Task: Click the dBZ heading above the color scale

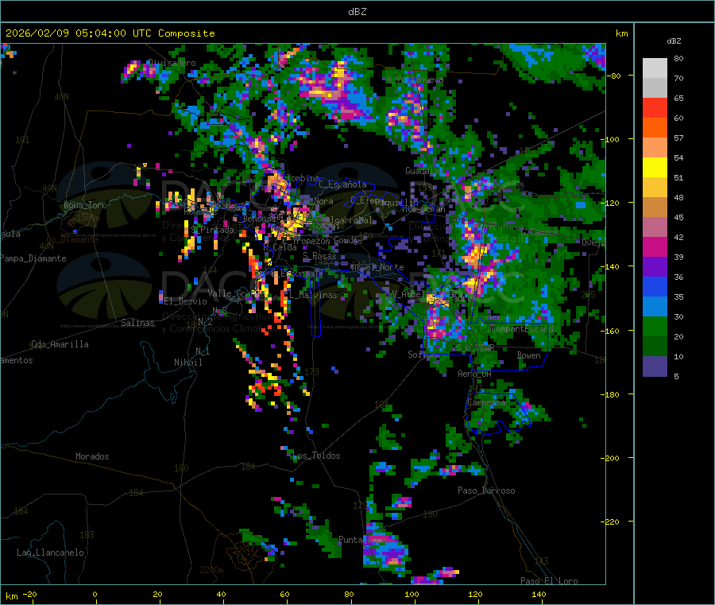Action: pyautogui.click(x=674, y=41)
